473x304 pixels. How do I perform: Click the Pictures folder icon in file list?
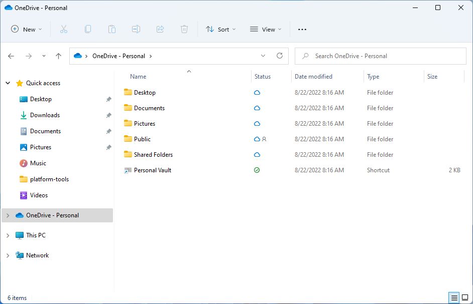pyautogui.click(x=128, y=123)
